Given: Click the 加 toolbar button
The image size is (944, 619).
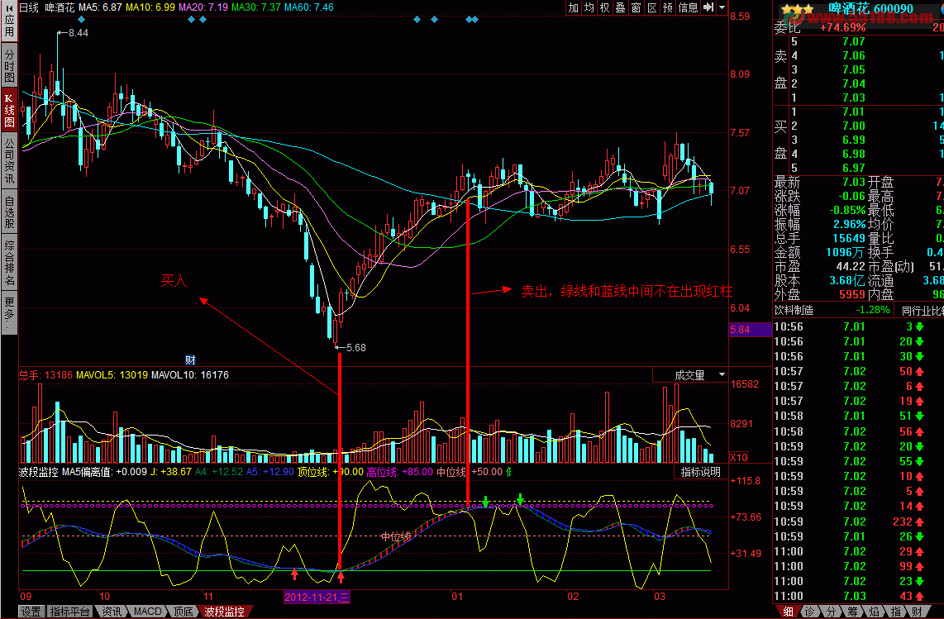Looking at the screenshot, I should [573, 7].
